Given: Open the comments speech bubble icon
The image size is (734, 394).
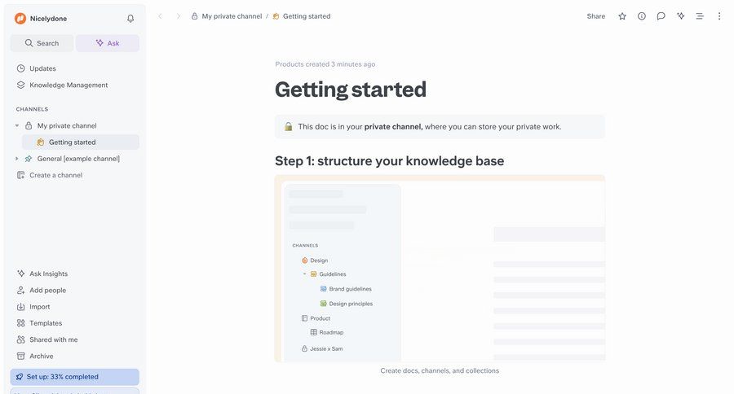Looking at the screenshot, I should (x=661, y=16).
